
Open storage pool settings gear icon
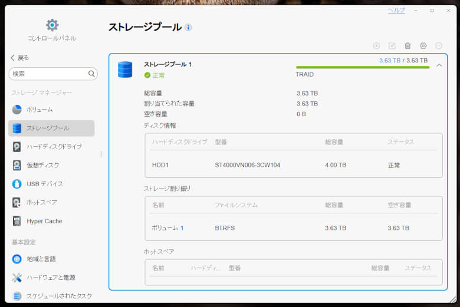tap(423, 46)
